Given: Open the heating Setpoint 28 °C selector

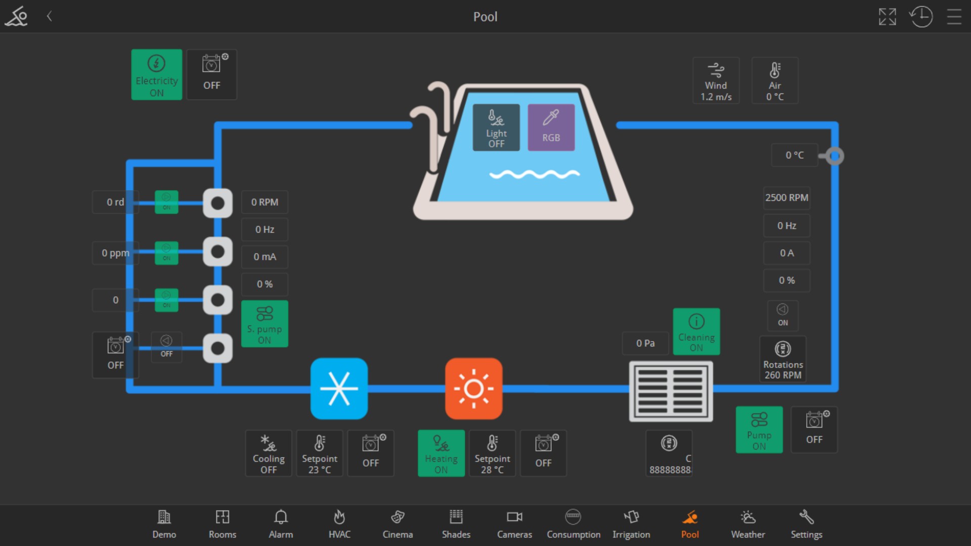Looking at the screenshot, I should click(492, 453).
